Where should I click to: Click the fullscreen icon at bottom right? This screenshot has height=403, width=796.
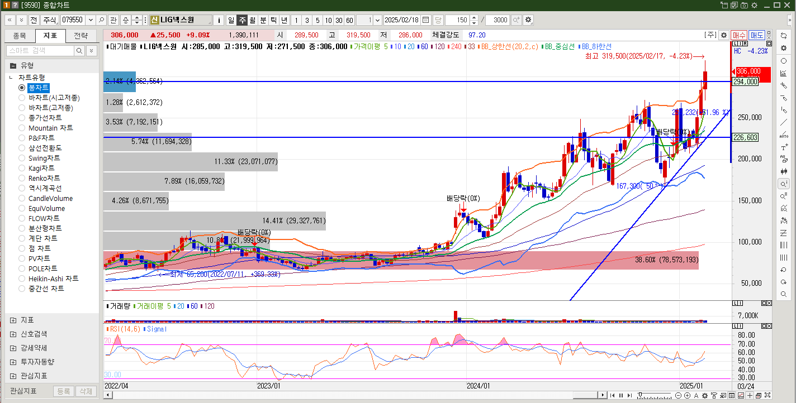coord(767,395)
